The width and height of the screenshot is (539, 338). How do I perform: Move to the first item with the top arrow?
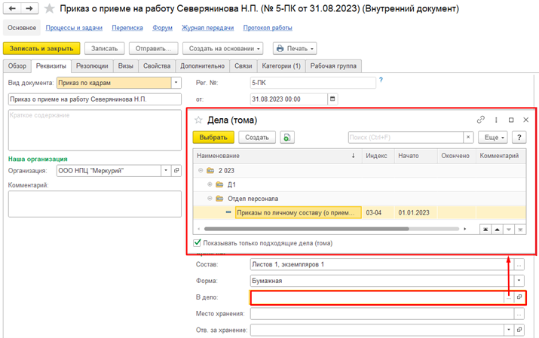[485, 230]
